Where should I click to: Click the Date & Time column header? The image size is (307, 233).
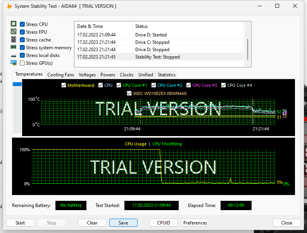(x=103, y=26)
